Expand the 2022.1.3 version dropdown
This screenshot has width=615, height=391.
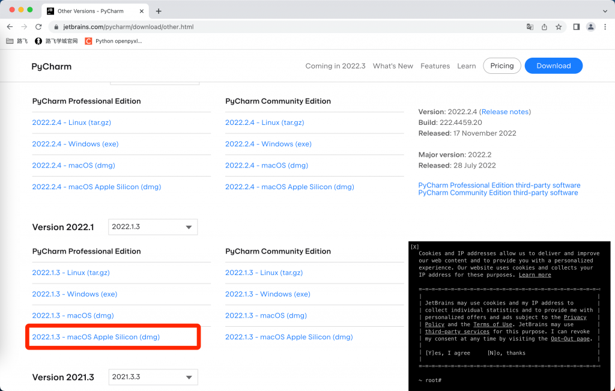153,226
